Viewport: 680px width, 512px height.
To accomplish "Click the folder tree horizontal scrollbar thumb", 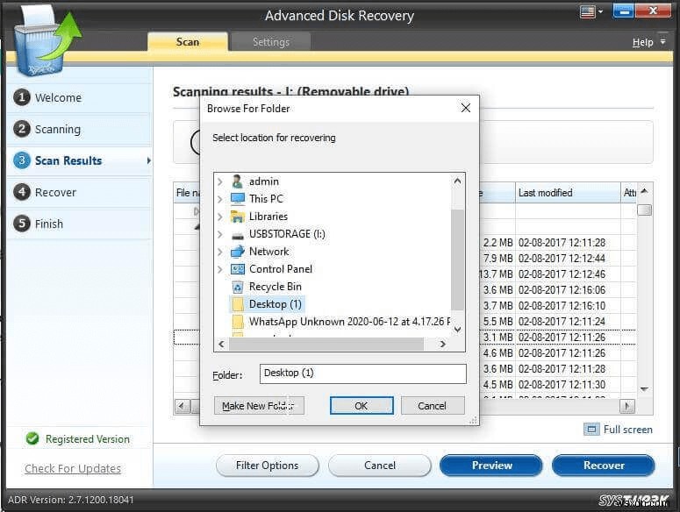I will [x=326, y=344].
